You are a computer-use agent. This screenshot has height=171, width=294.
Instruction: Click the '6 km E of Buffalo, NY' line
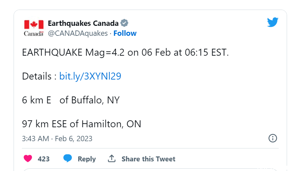click(71, 100)
